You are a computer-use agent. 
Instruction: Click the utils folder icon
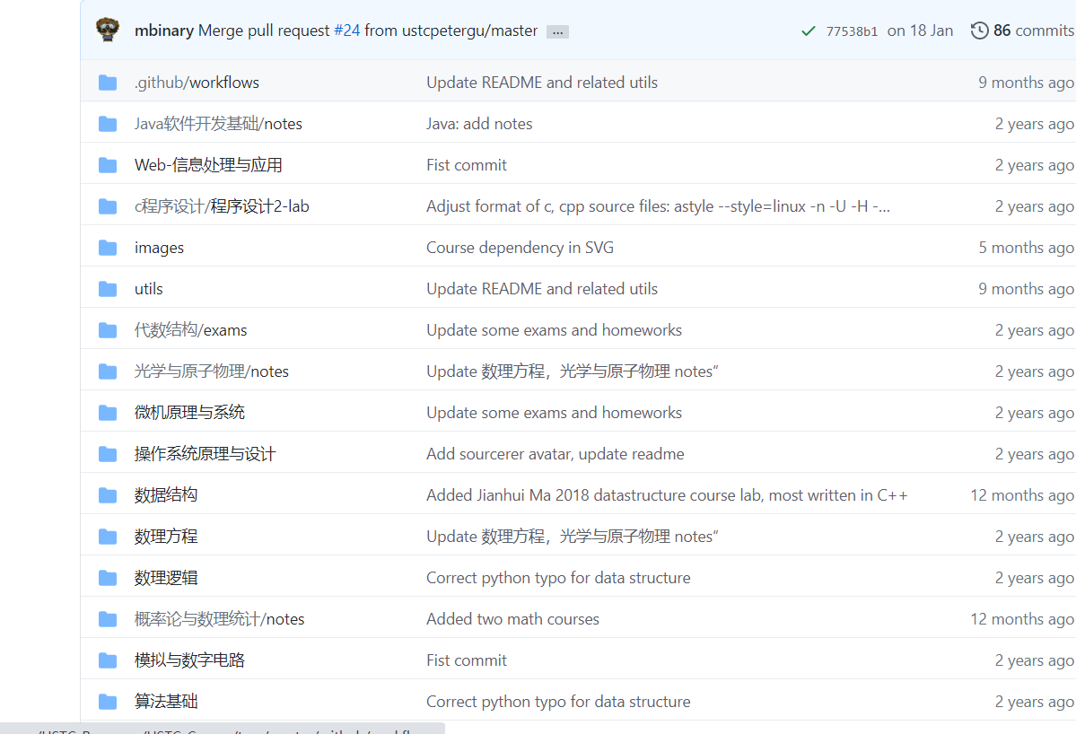coord(107,288)
